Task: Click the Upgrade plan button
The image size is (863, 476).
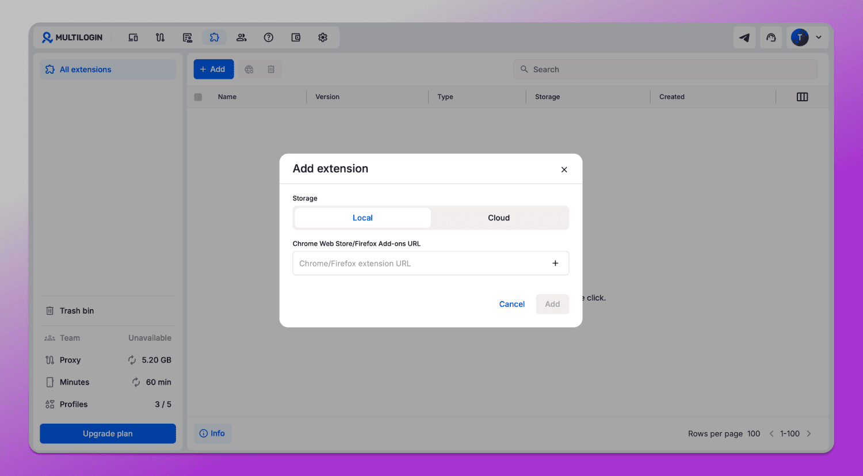Action: [x=108, y=433]
